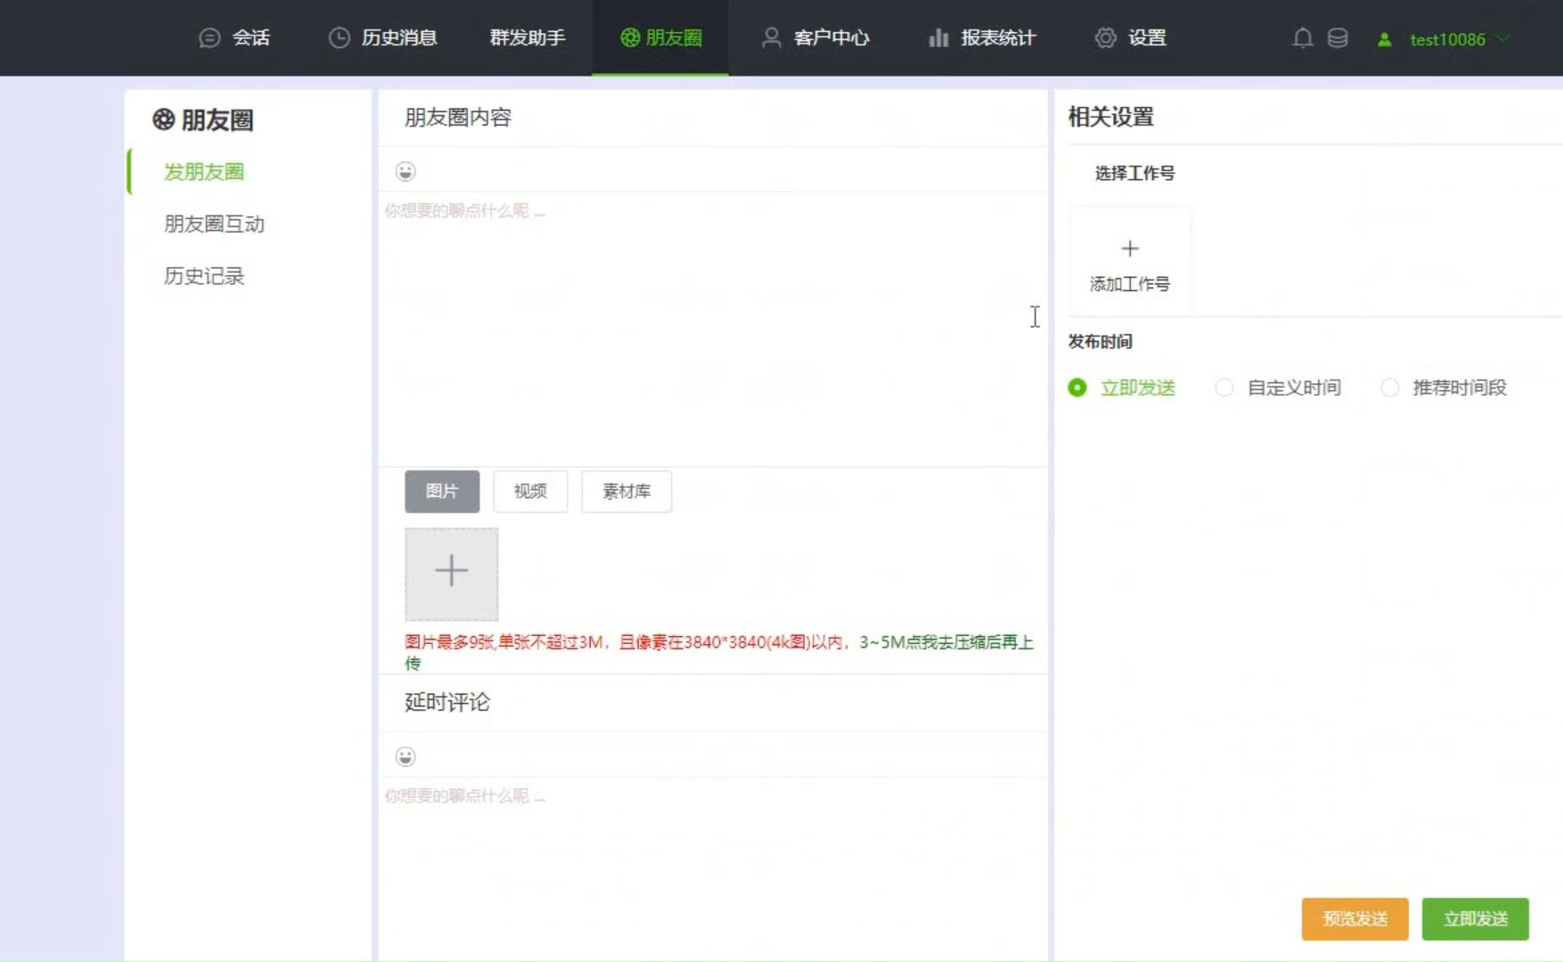Open 设置 menu item
Image resolution: width=1563 pixels, height=962 pixels.
coord(1147,37)
